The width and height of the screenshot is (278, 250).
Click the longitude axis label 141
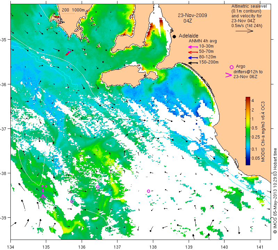point(260,247)
